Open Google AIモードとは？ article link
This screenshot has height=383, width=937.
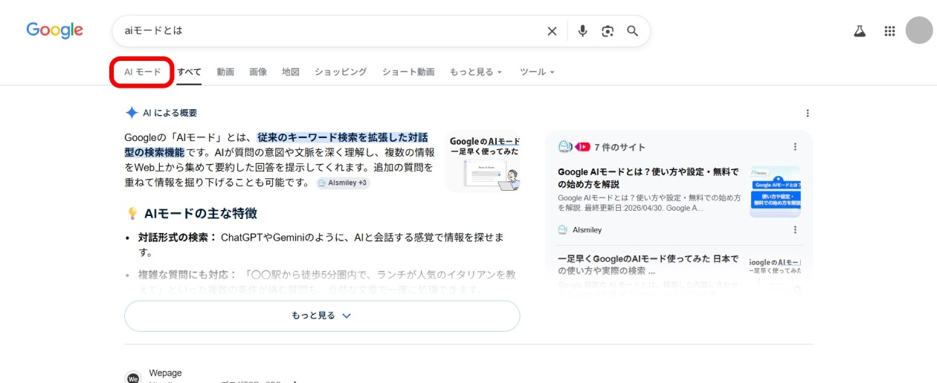click(x=648, y=178)
